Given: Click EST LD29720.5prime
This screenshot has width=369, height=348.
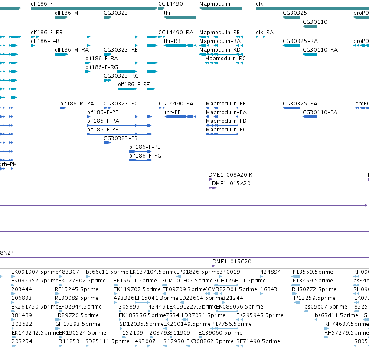Looking at the screenshot, I should click(x=58, y=320).
